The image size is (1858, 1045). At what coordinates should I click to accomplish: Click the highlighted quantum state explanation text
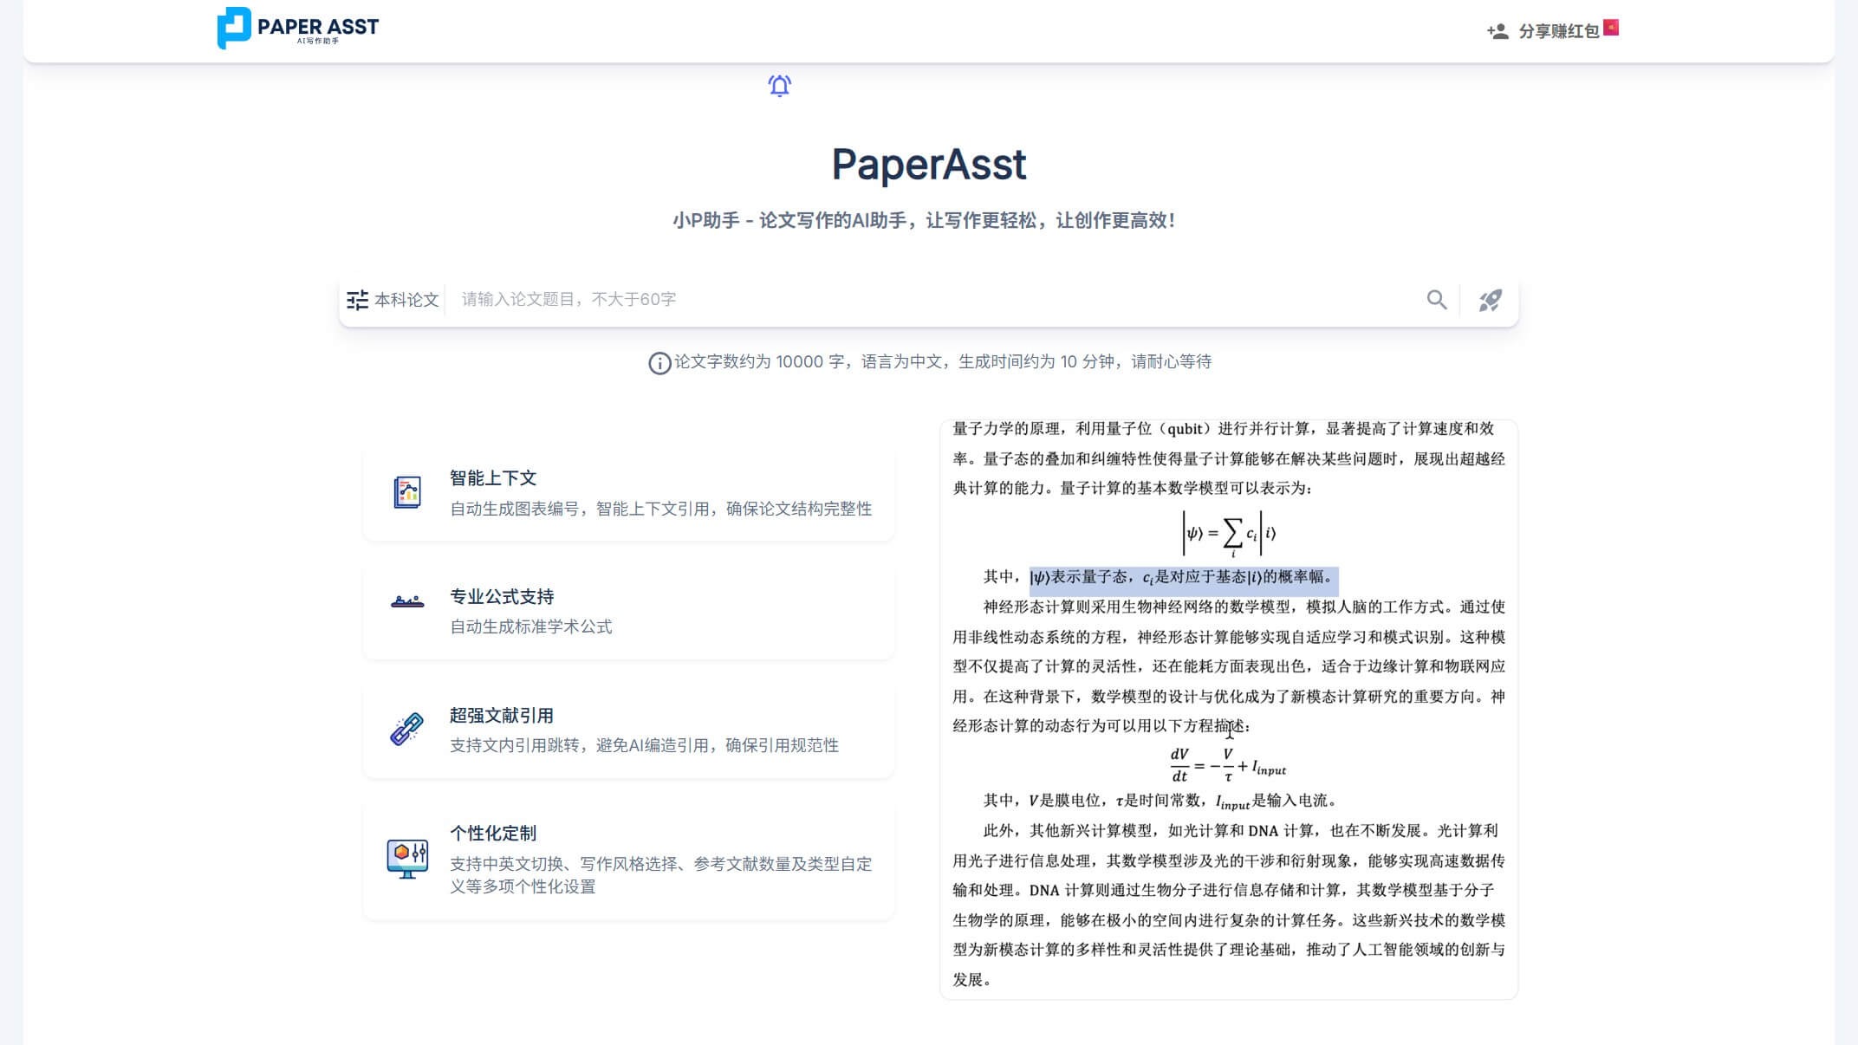pos(1183,576)
